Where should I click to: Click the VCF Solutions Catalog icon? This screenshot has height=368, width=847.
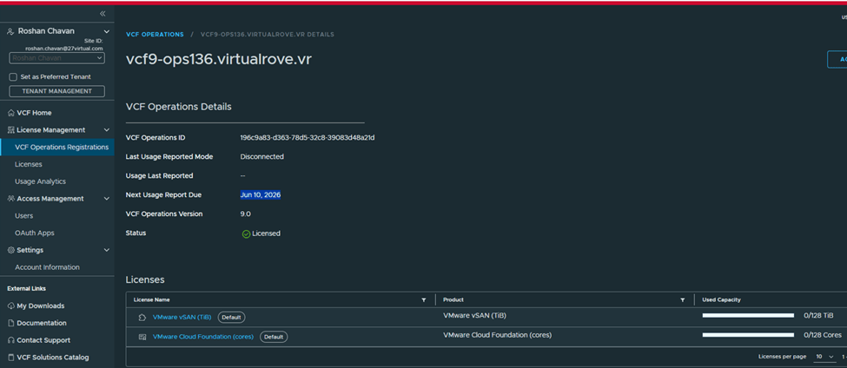[10, 358]
